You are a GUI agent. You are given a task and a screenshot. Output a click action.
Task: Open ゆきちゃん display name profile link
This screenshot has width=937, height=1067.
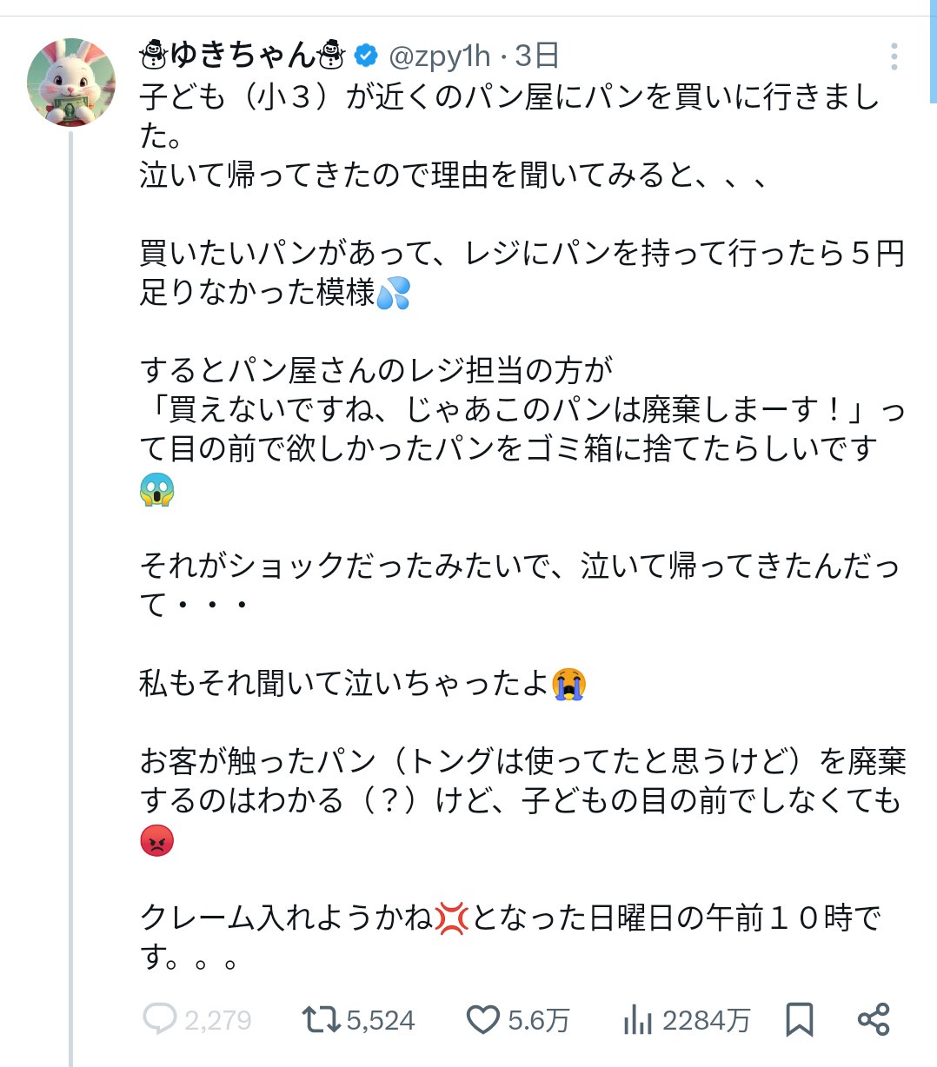243,56
